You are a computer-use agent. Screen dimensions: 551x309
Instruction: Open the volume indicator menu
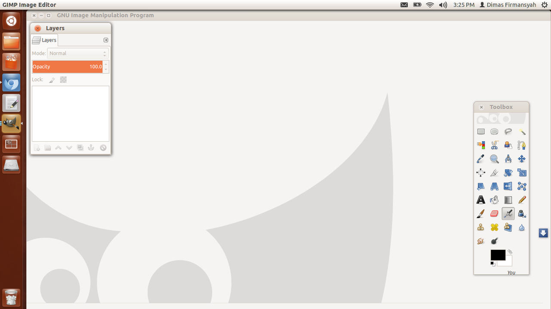443,5
